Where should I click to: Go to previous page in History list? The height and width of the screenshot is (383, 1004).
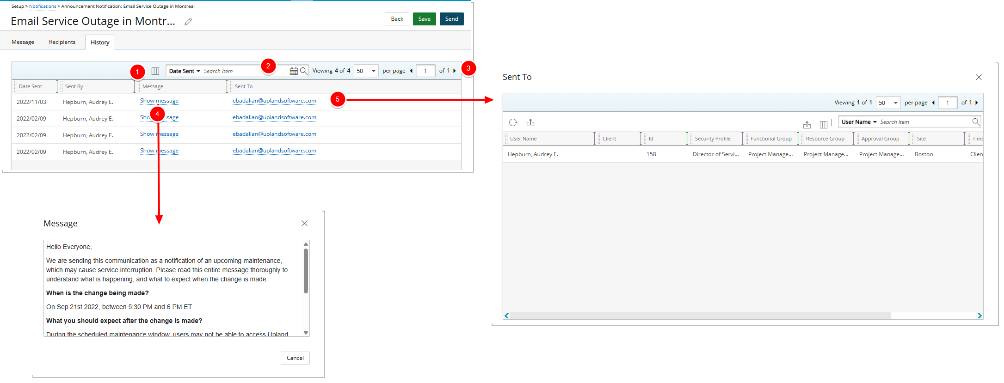click(x=411, y=71)
